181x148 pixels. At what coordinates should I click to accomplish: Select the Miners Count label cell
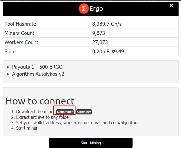coord(47,33)
